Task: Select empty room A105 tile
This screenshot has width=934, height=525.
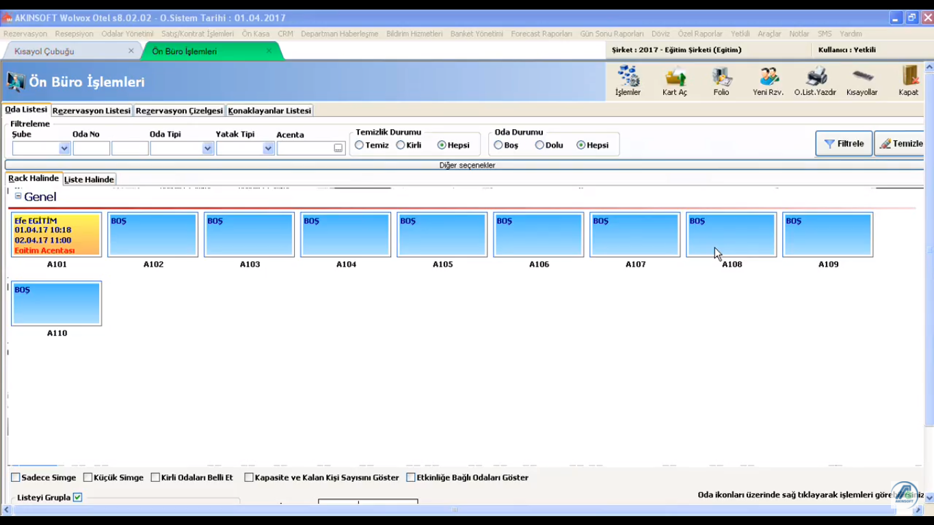Action: [x=442, y=234]
